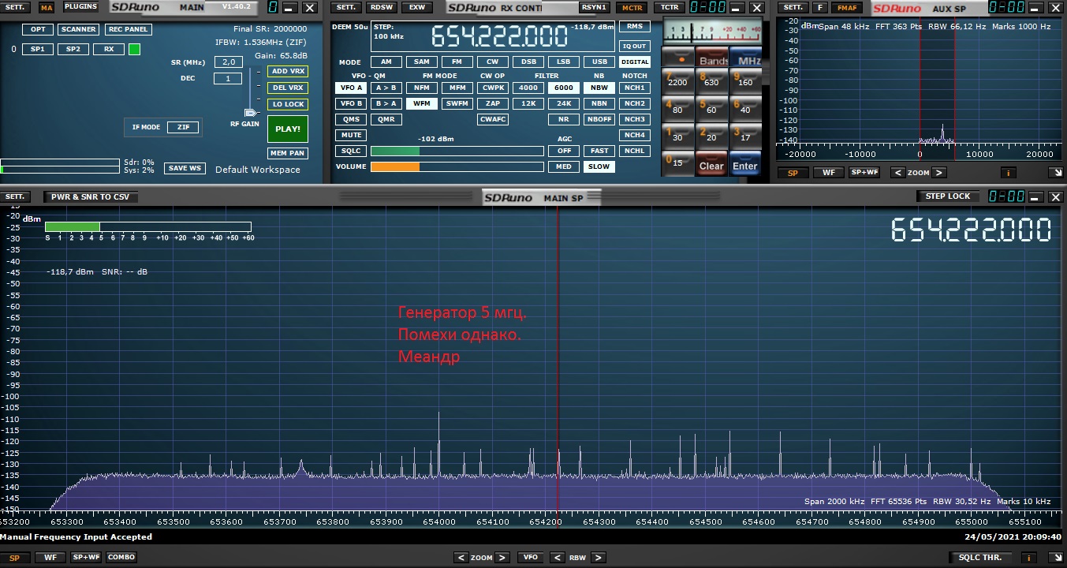Open the DEC decimation value box
The width and height of the screenshot is (1067, 568).
[x=228, y=78]
